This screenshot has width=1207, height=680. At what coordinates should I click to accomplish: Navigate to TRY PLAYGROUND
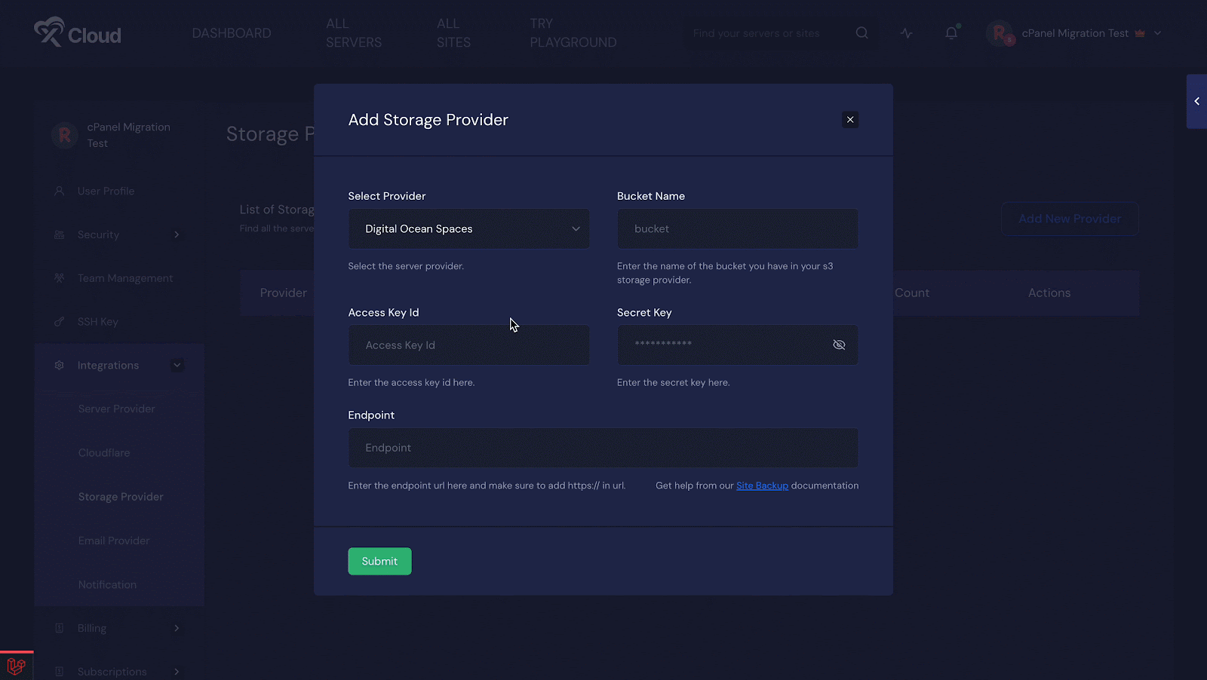pos(573,33)
